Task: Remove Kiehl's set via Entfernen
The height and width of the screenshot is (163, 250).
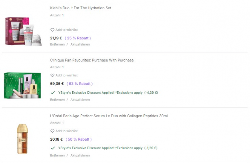Action: (57, 44)
